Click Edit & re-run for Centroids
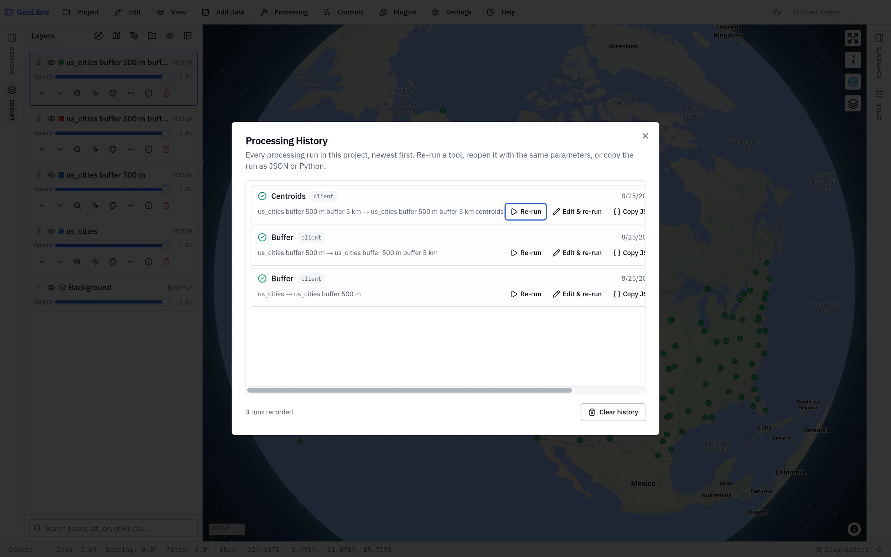The height and width of the screenshot is (557, 891). click(x=577, y=212)
